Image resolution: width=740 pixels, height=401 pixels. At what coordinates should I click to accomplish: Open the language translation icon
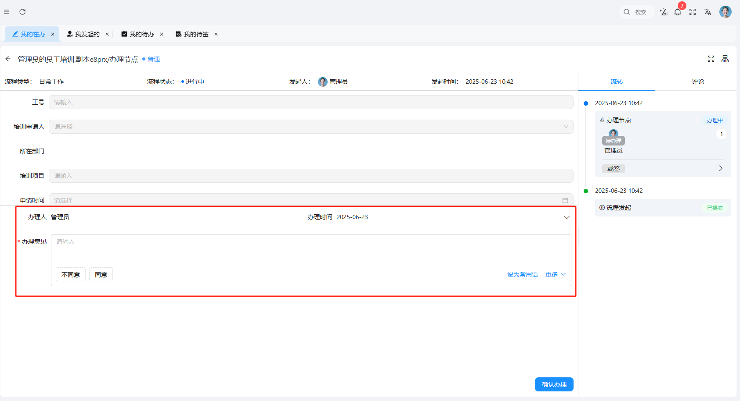tap(708, 12)
